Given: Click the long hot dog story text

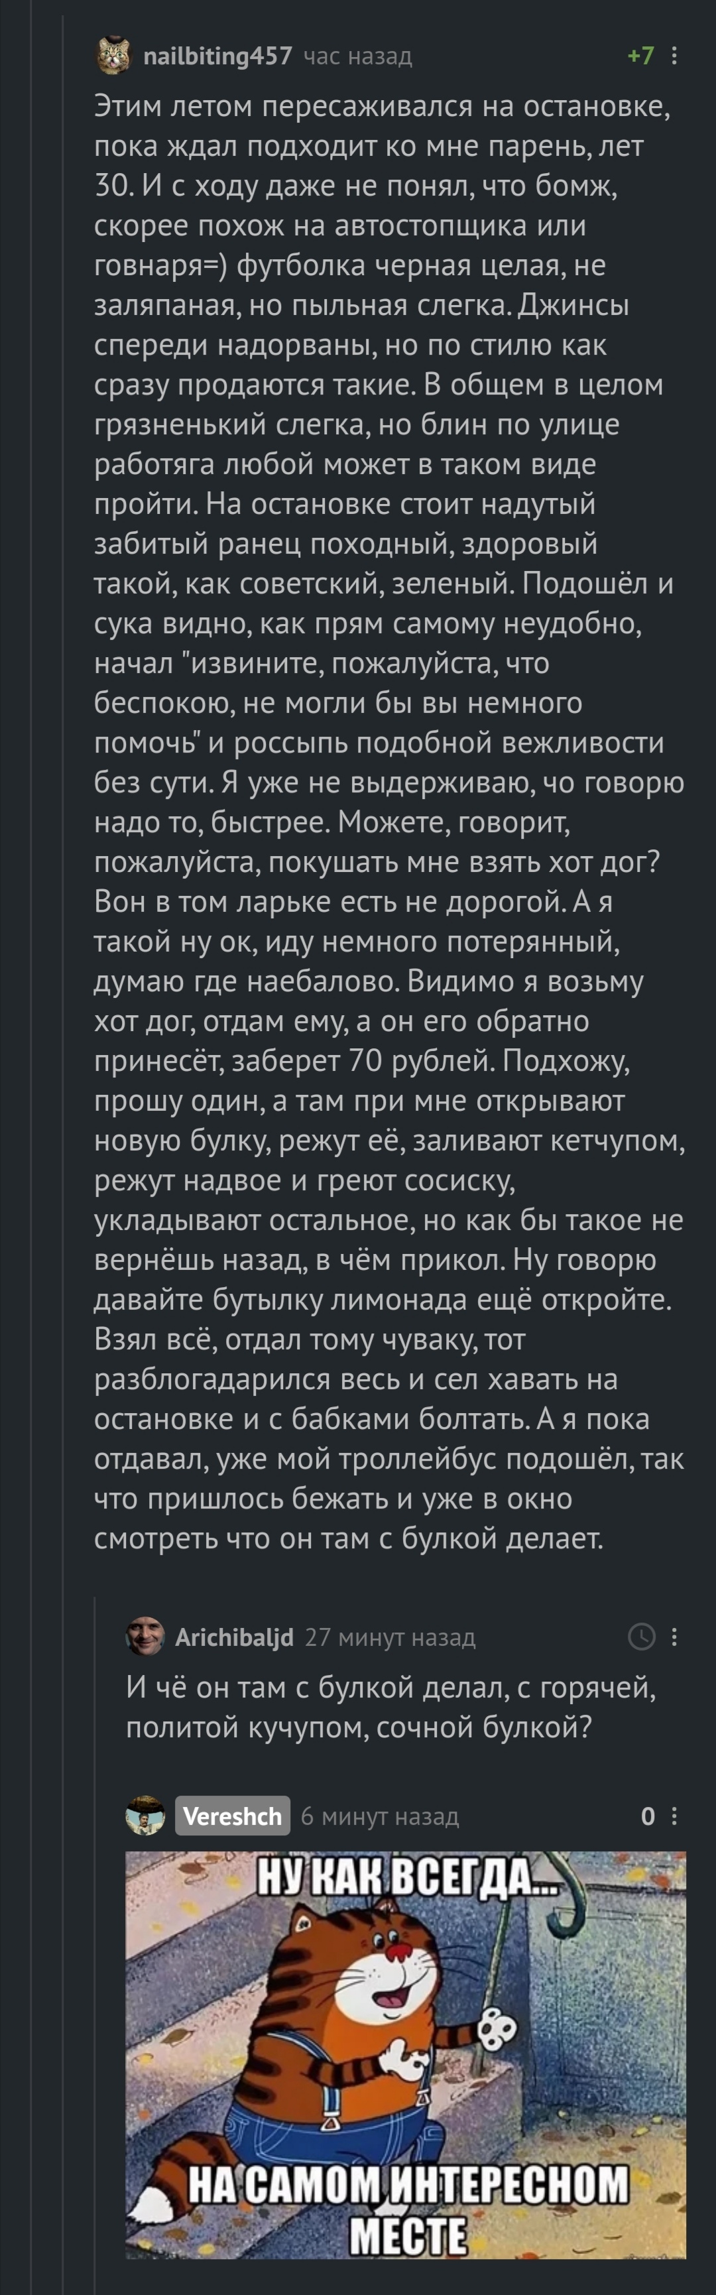Looking at the screenshot, I should tap(389, 802).
